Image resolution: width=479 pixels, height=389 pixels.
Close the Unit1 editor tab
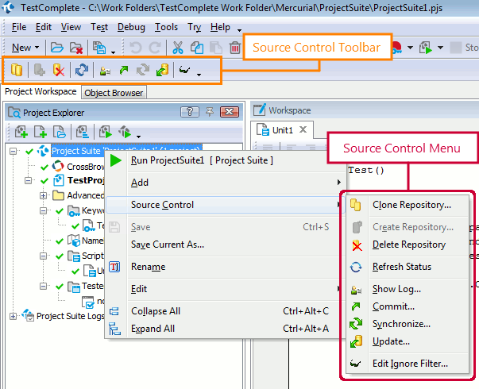pyautogui.click(x=303, y=129)
